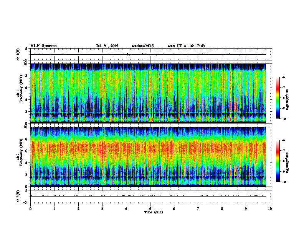Click the ch.1 "Frequency (kHz)" axis label
The height and width of the screenshot is (234, 304).
pos(21,89)
